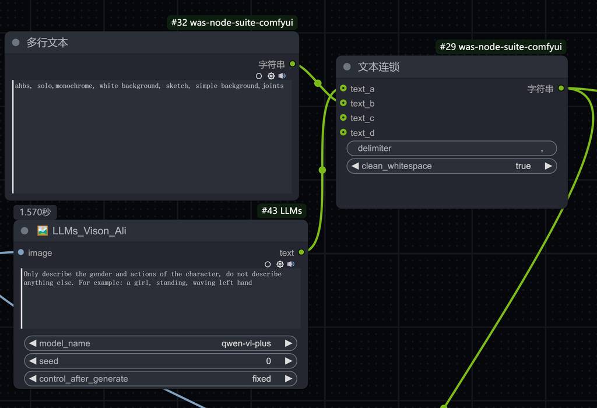Image resolution: width=597 pixels, height=408 pixels.
Task: Click the speaker icon in 多行文本 node
Action: click(282, 76)
